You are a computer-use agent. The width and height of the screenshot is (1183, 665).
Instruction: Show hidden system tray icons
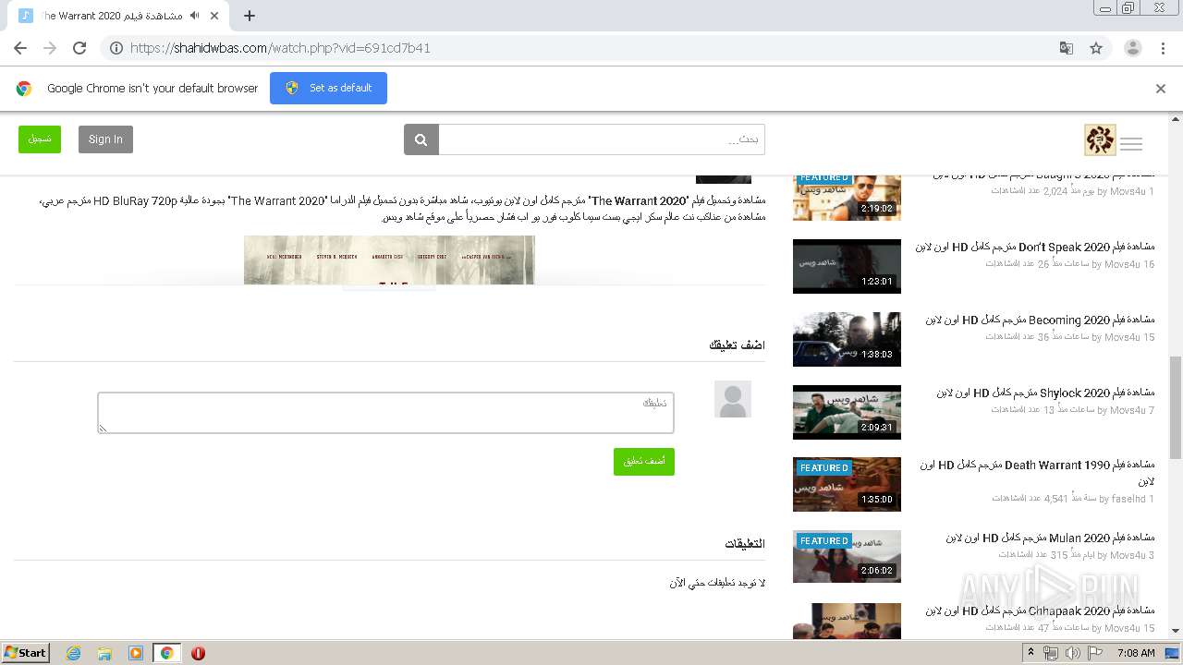[1031, 653]
